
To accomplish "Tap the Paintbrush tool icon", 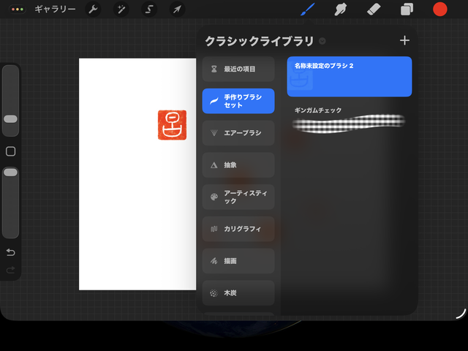I will [308, 10].
